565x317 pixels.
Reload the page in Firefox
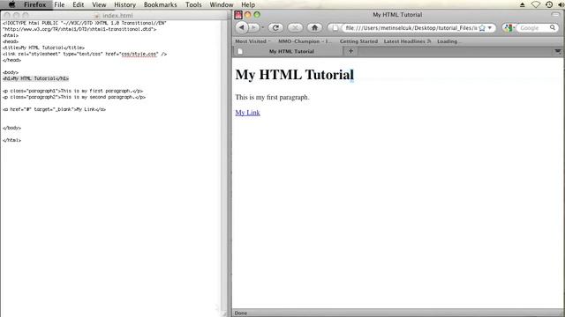(275, 27)
